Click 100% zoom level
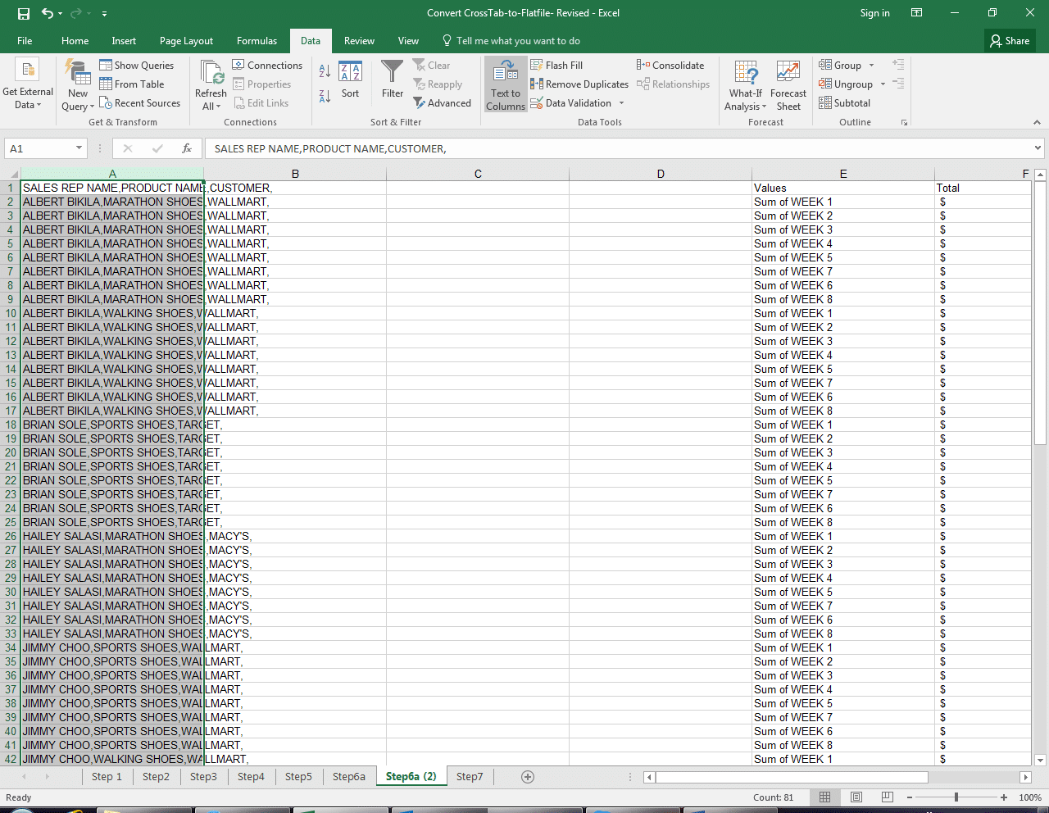Screen dimensions: 1049x813 [1030, 797]
